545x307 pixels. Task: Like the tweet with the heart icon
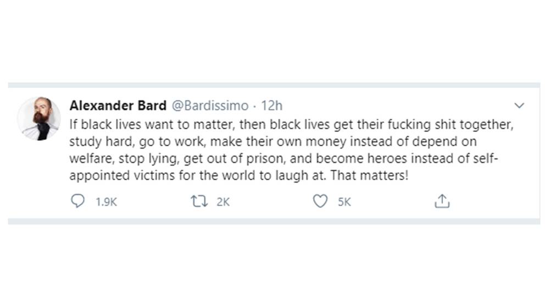pos(320,201)
